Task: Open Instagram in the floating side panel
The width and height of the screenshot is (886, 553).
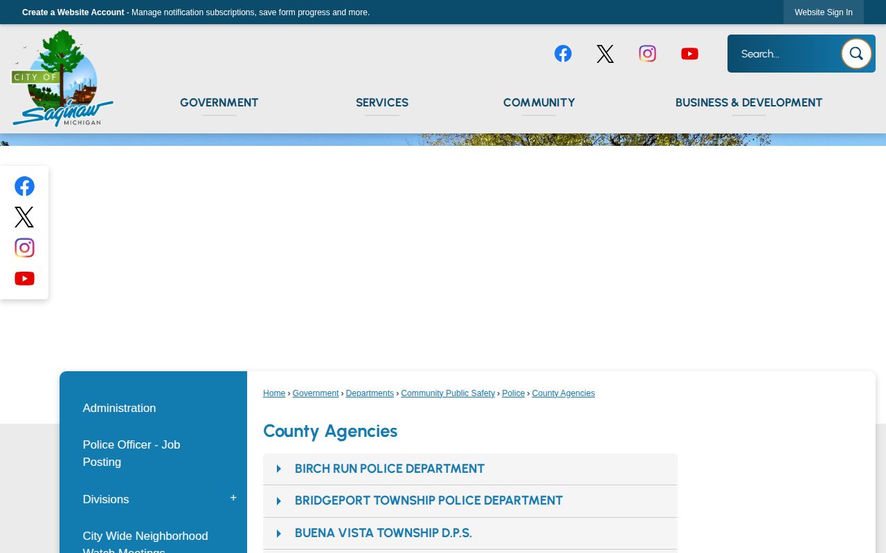Action: click(x=24, y=247)
